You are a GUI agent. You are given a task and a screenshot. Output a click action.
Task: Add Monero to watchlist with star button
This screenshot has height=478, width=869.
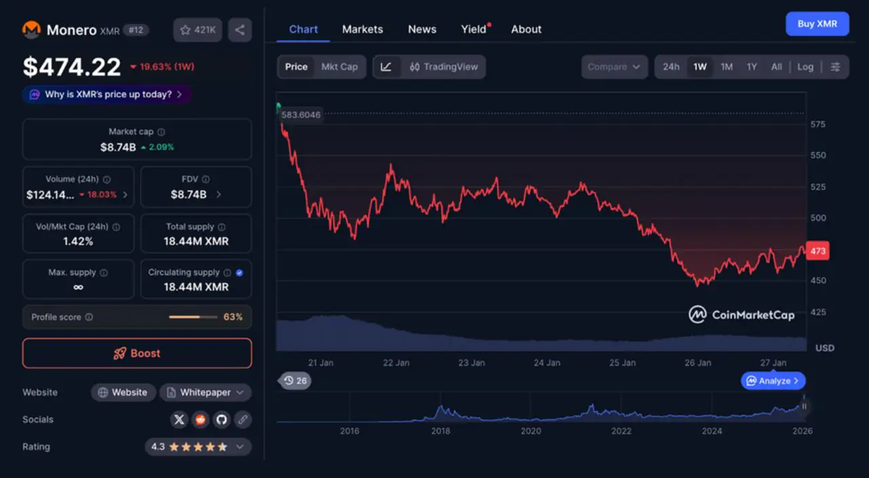point(198,30)
